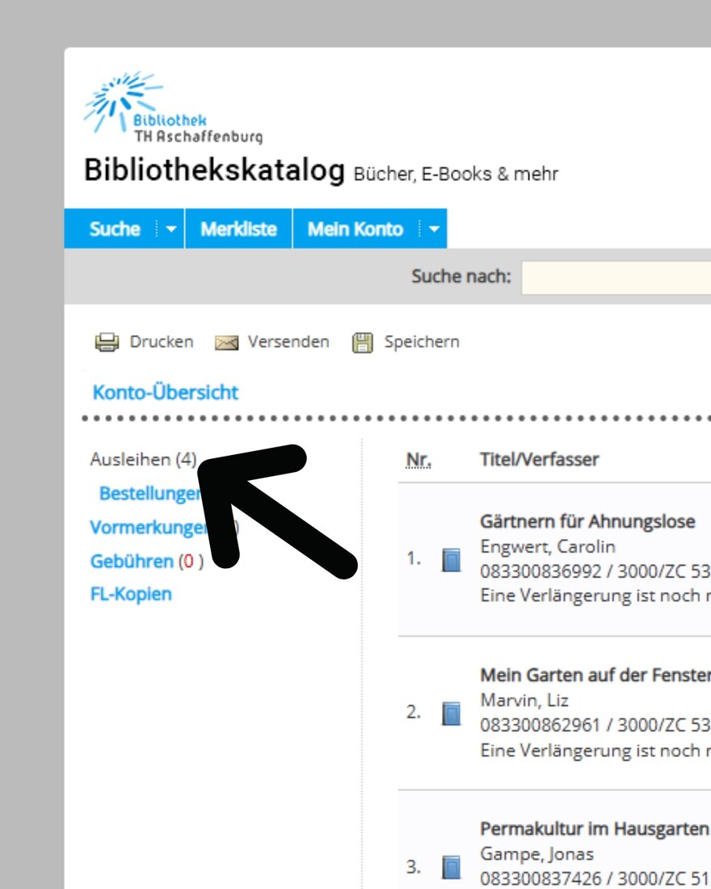
Task: Select Ausleihen (4) in the sidebar
Action: point(144,459)
